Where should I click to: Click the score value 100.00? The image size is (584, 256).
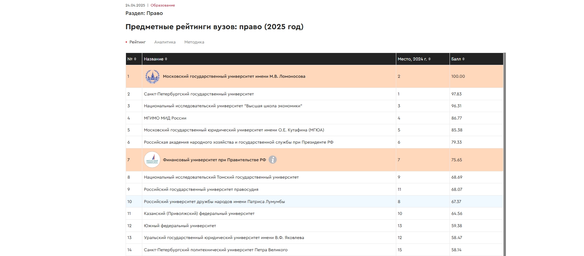point(458,76)
